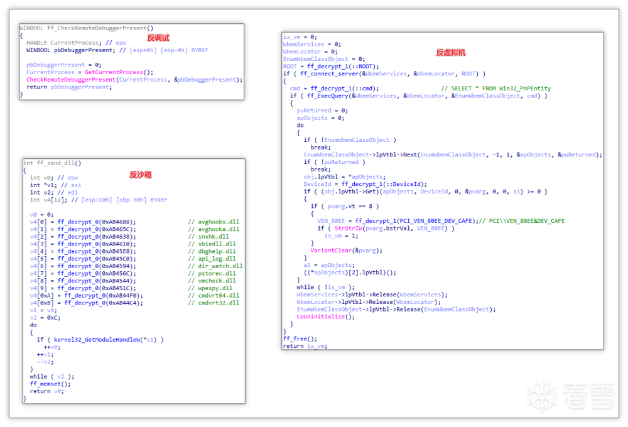628x427 pixels.
Task: Click the CoUninitialize() call
Action: (x=325, y=317)
